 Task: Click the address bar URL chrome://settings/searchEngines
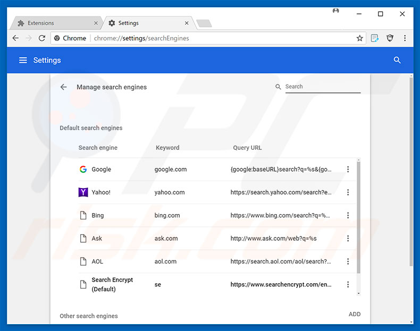pos(141,38)
